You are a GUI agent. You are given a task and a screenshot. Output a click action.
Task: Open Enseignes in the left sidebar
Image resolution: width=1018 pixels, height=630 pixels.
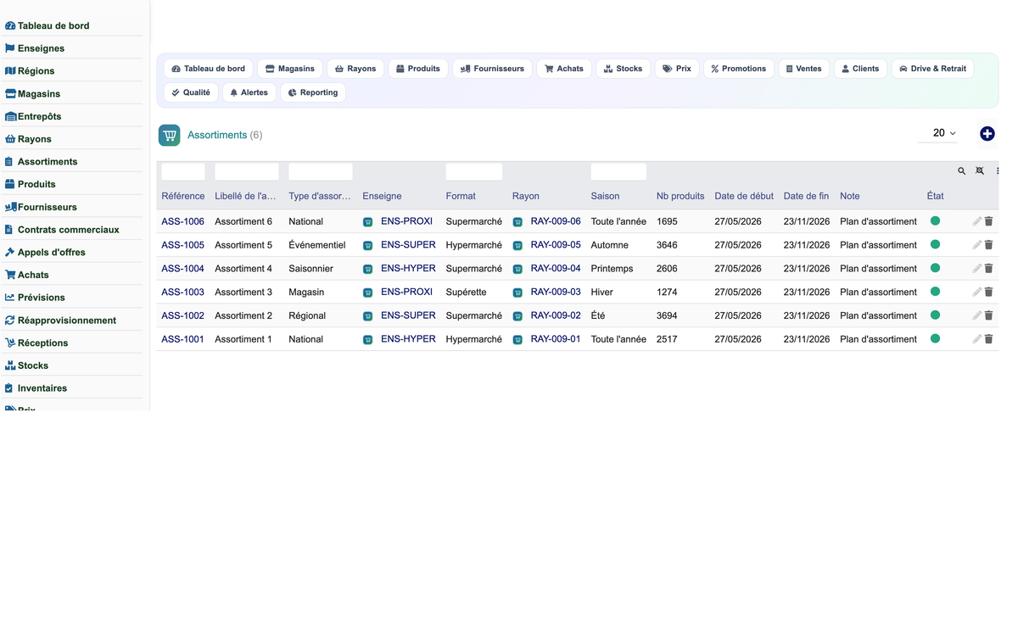41,48
